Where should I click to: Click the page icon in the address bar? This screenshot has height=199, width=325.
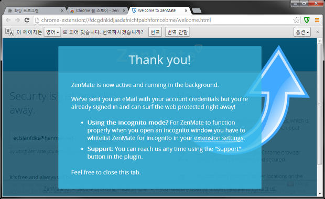click(37, 20)
